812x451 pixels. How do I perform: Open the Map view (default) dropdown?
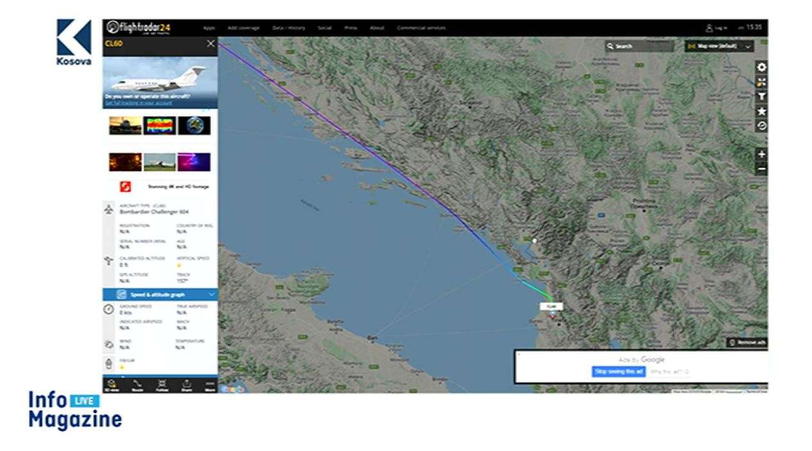[x=719, y=46]
